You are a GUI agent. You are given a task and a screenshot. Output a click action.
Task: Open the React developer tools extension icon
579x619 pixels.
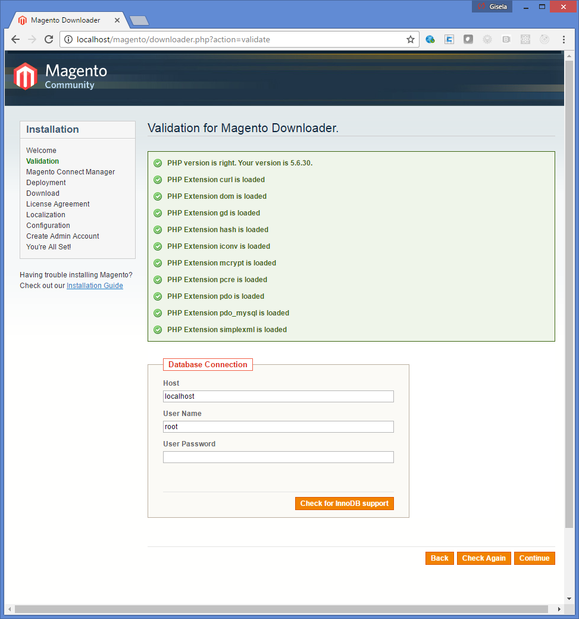(x=525, y=39)
